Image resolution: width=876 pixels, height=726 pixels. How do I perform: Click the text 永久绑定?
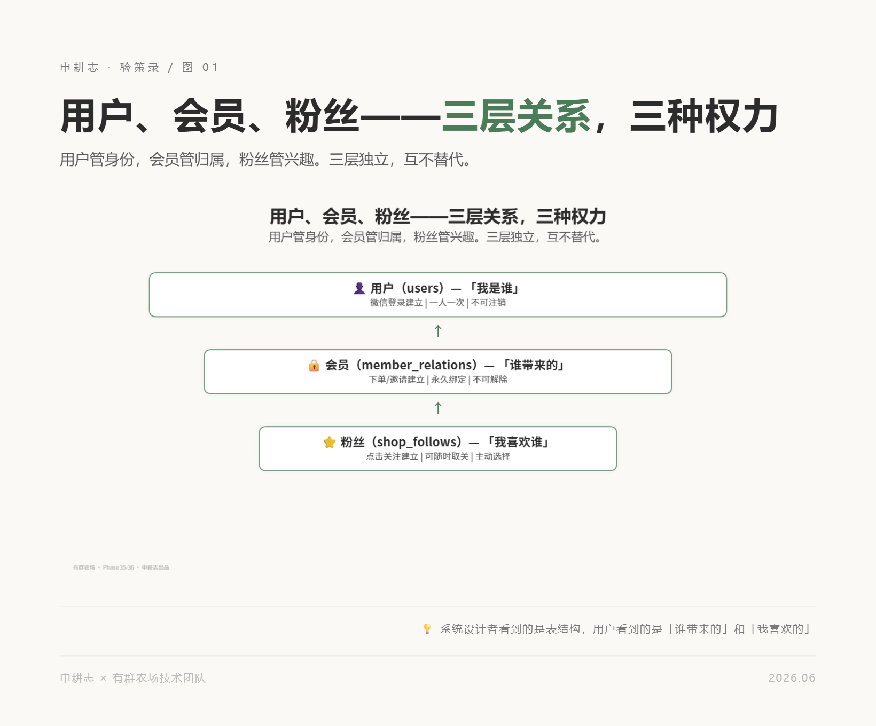449,380
